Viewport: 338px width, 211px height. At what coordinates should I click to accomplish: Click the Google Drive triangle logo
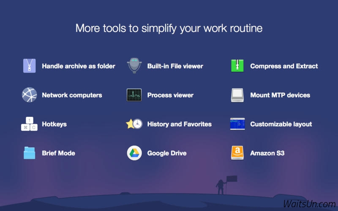tap(134, 153)
